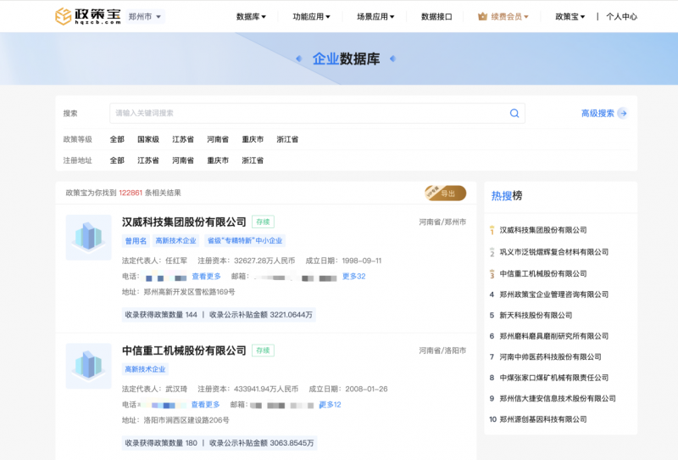Screen dimensions: 678x460
Task: Click the 省级“专精特新”中小企业 tag
Action: (245, 241)
